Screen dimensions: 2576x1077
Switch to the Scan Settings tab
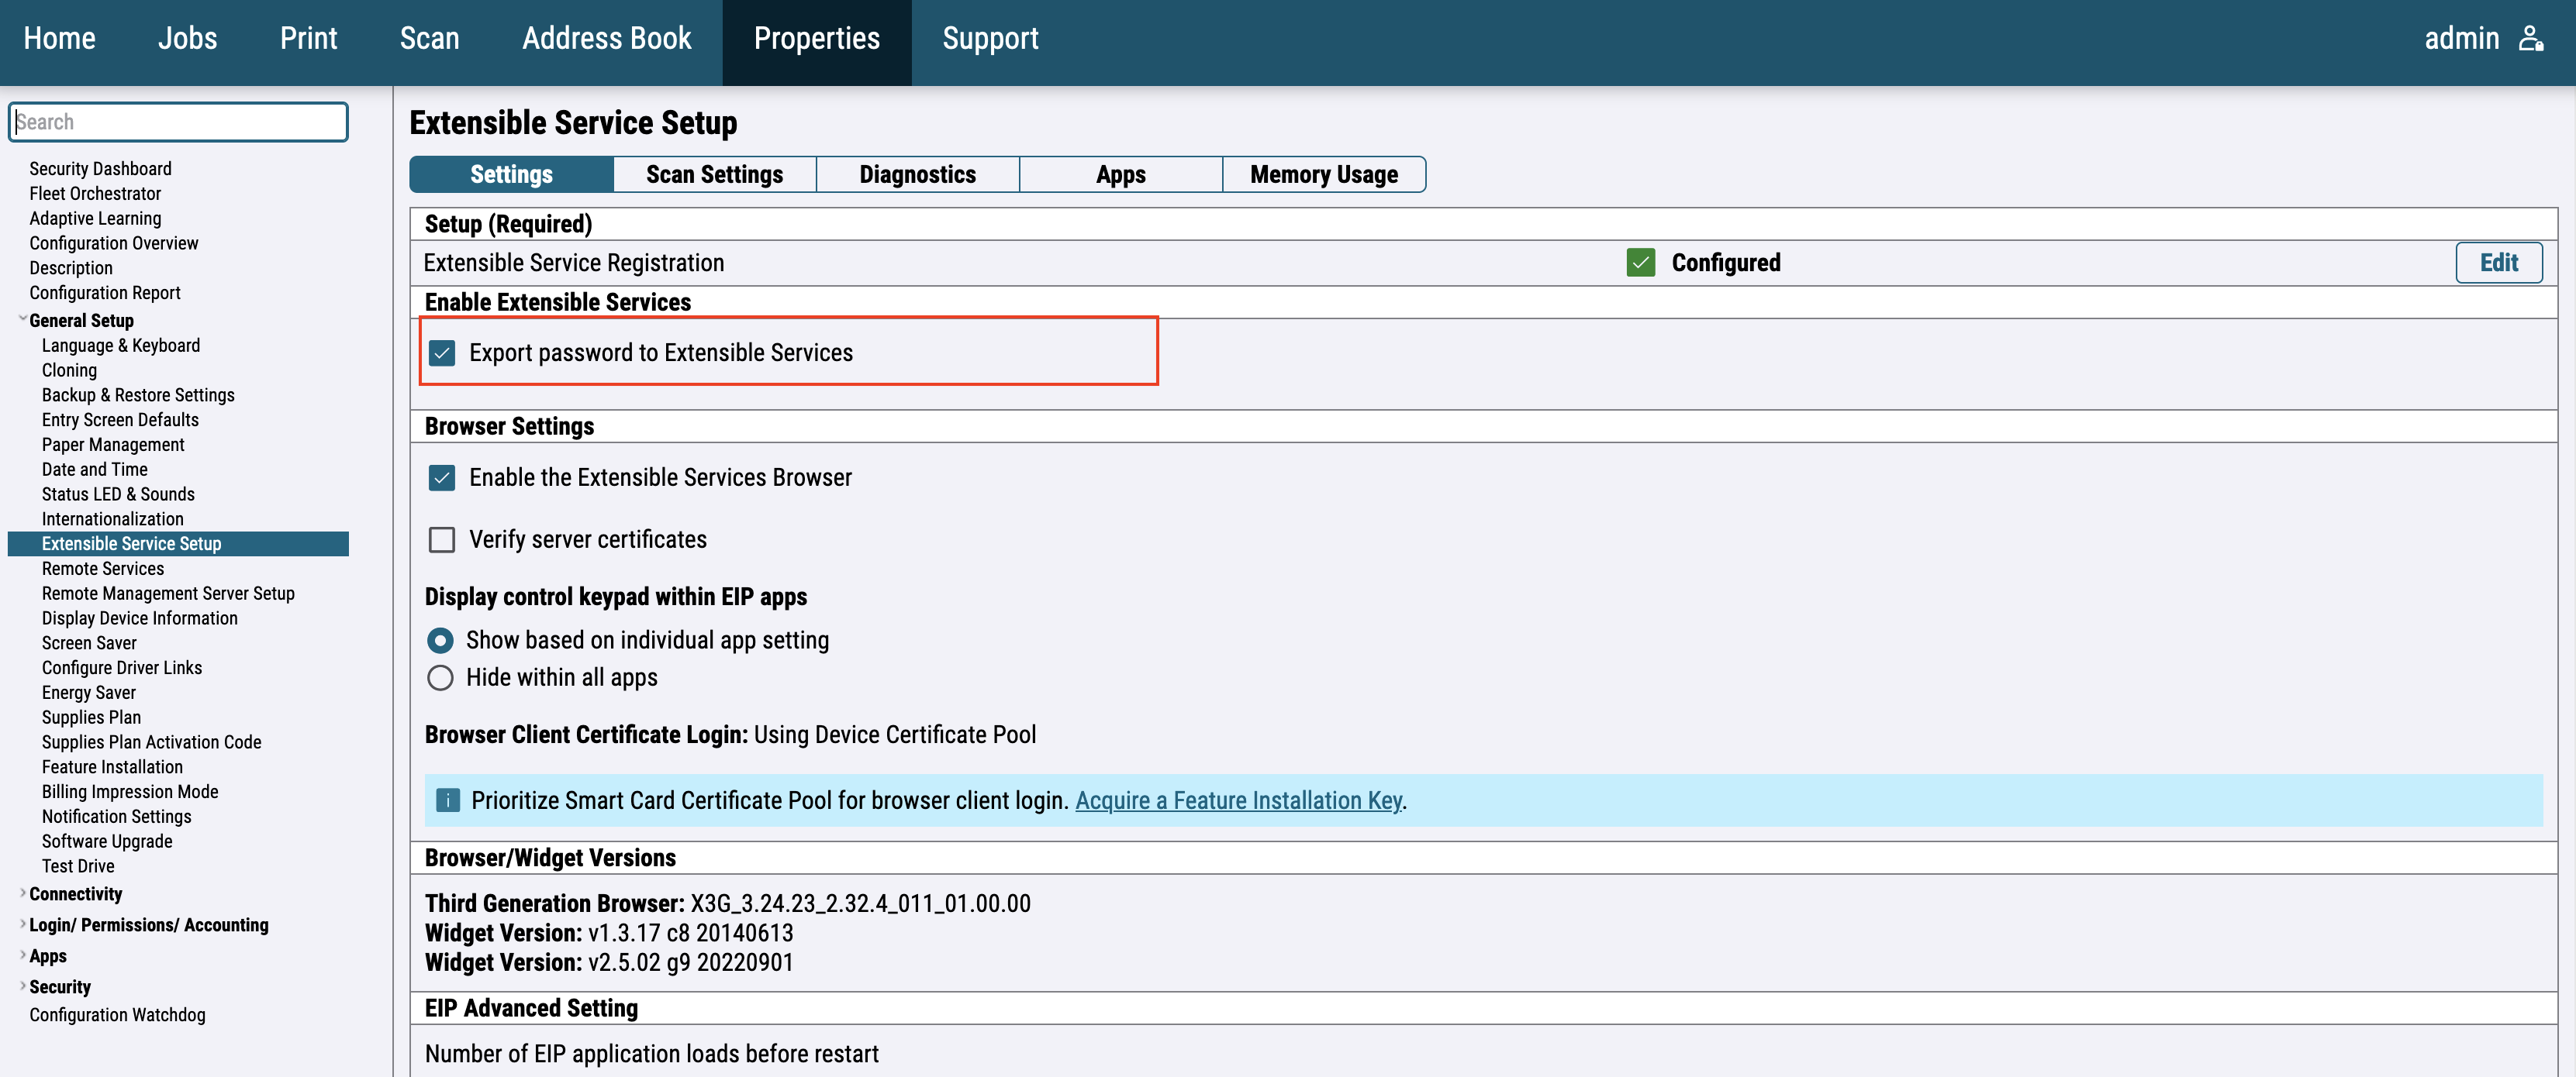(x=714, y=175)
